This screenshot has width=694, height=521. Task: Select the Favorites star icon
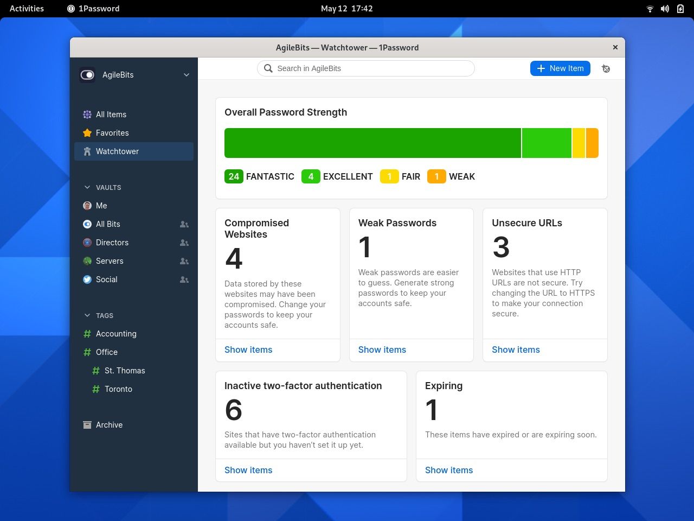pyautogui.click(x=87, y=133)
